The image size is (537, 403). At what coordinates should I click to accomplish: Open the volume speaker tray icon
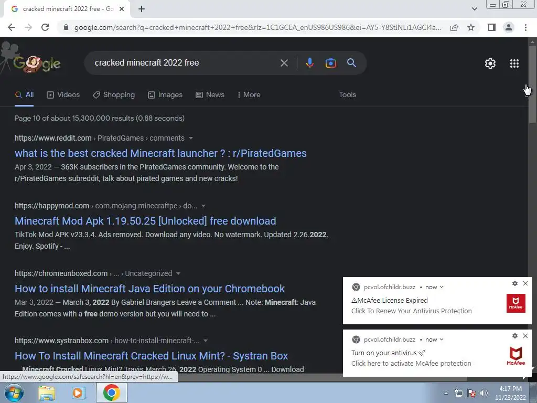[484, 393]
